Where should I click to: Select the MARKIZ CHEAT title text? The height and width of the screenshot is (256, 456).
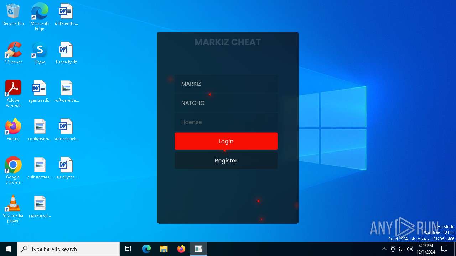tap(228, 42)
